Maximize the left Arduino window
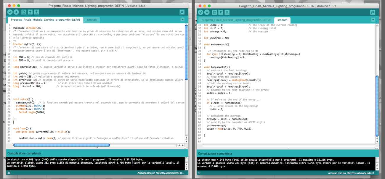The width and height of the screenshot is (385, 179). click(19, 6)
